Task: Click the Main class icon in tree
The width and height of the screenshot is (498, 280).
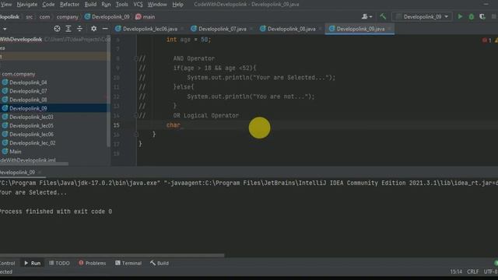Action: point(5,152)
